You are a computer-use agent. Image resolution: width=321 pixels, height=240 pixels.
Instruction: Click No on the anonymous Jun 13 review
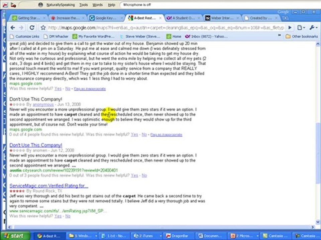(144, 134)
